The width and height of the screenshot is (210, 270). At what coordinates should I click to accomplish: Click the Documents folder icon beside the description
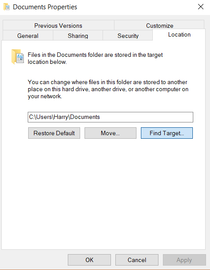click(x=18, y=57)
